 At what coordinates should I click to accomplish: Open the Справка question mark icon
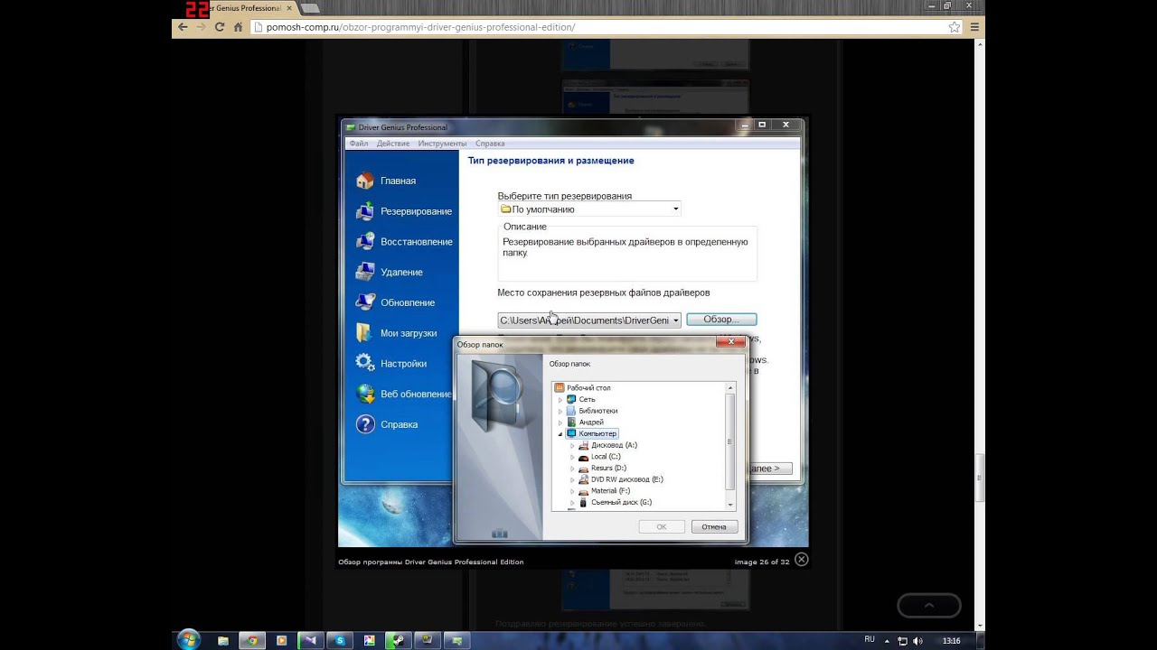tap(365, 424)
